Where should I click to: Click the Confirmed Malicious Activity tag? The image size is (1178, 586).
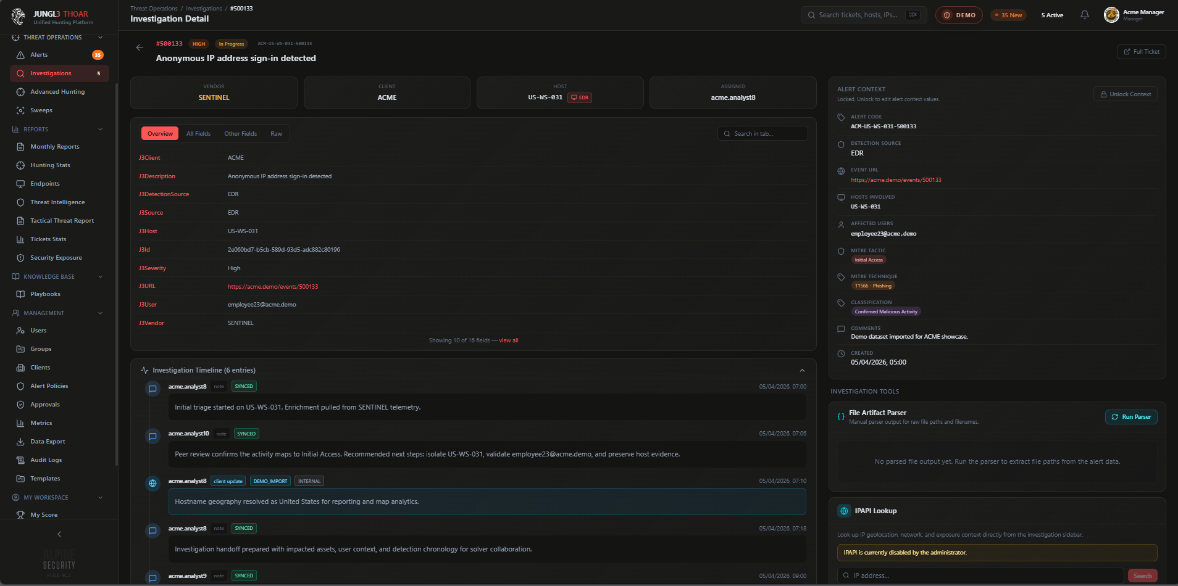pos(886,312)
